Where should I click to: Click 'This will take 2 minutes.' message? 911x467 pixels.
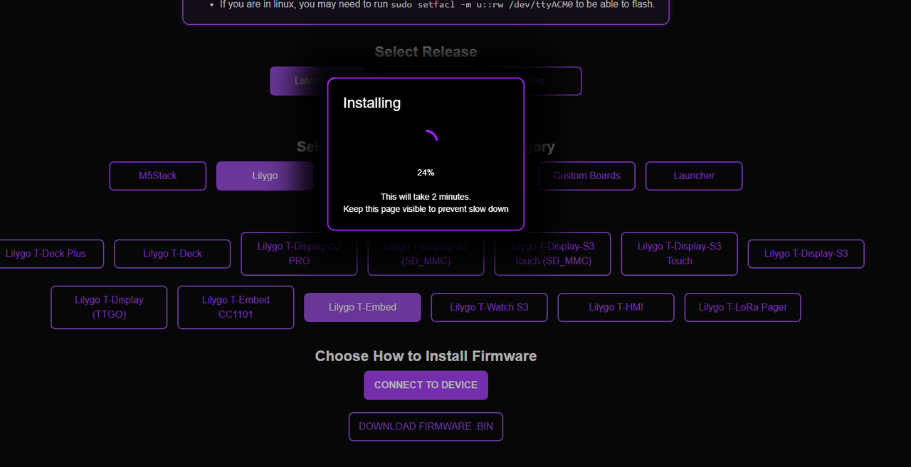426,197
